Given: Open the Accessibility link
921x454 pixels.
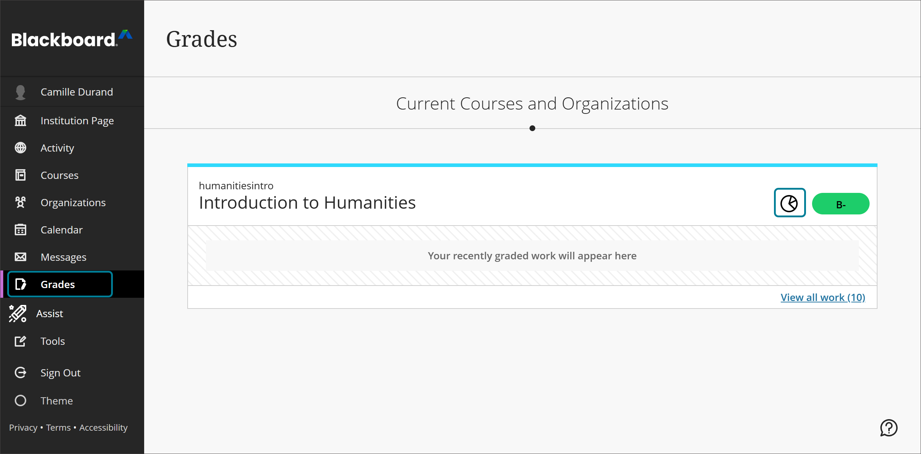Looking at the screenshot, I should (x=103, y=427).
